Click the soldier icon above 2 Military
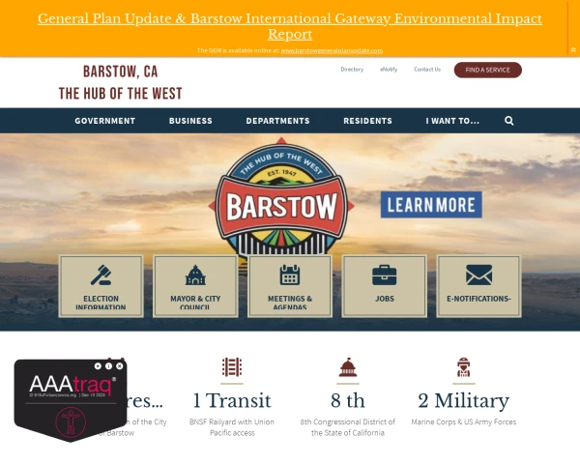 coord(463,367)
